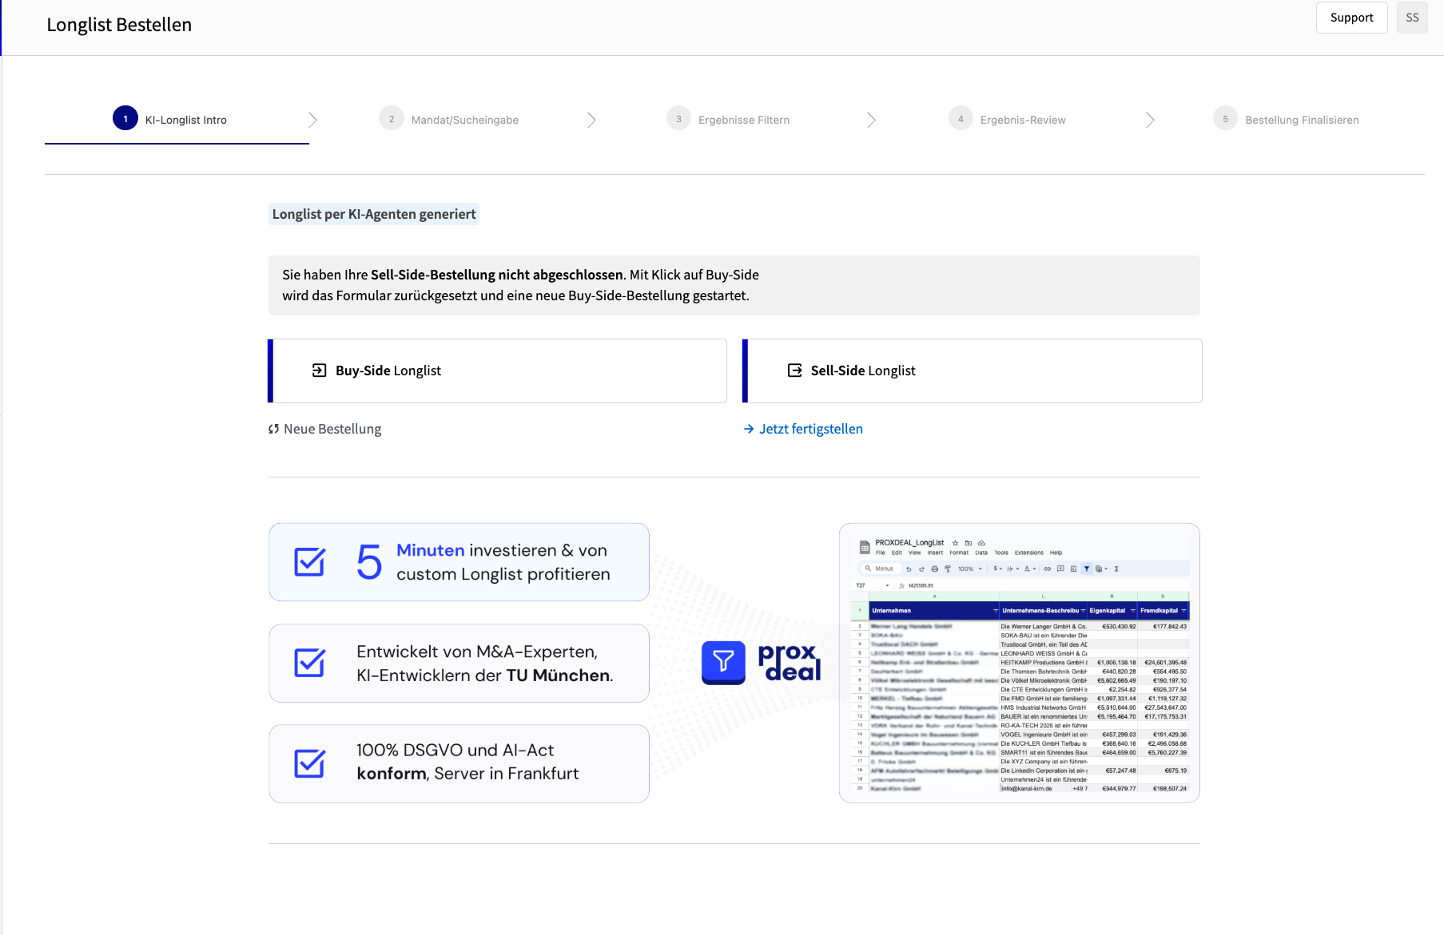
Task: Click the blue proxdeal funnel logo icon
Action: pyautogui.click(x=723, y=662)
